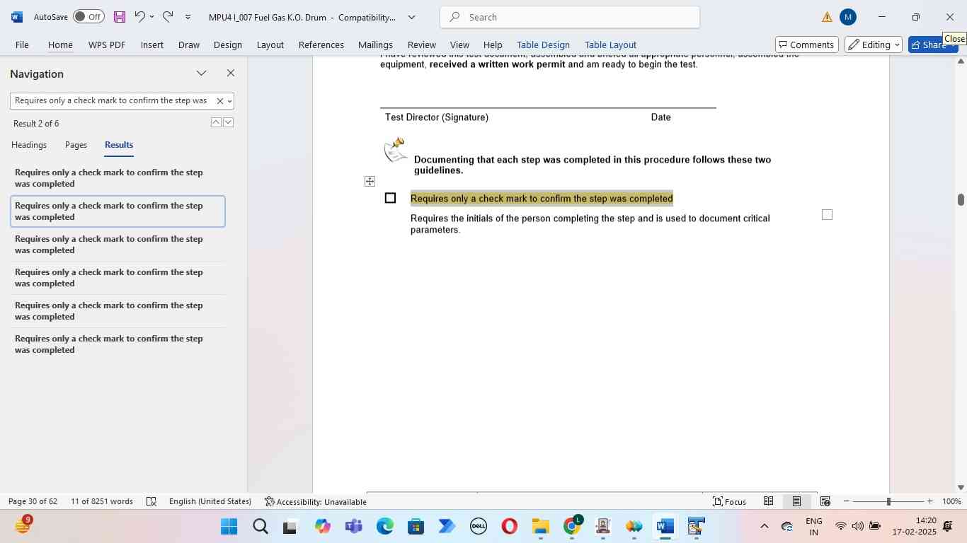967x543 pixels.
Task: Switch to Web Layout view icon
Action: 825,501
